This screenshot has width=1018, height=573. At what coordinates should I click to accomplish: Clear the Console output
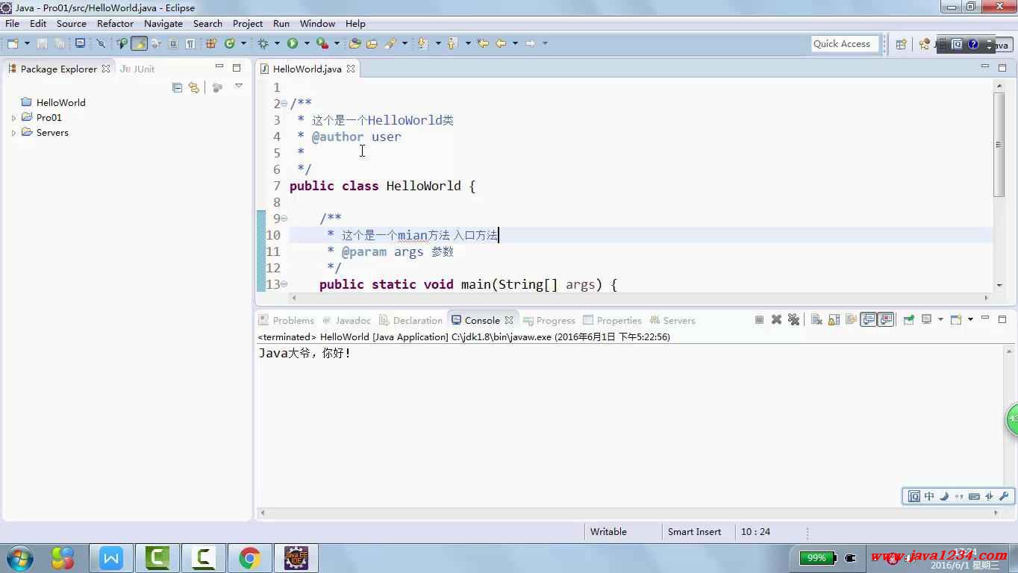click(x=816, y=320)
